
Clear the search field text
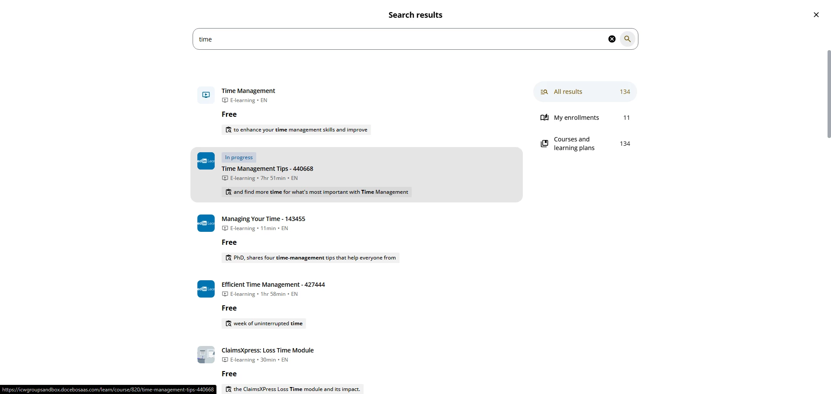[612, 39]
